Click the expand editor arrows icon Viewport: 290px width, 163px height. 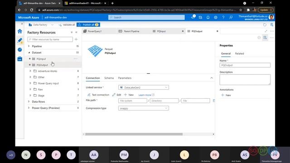coord(266,31)
